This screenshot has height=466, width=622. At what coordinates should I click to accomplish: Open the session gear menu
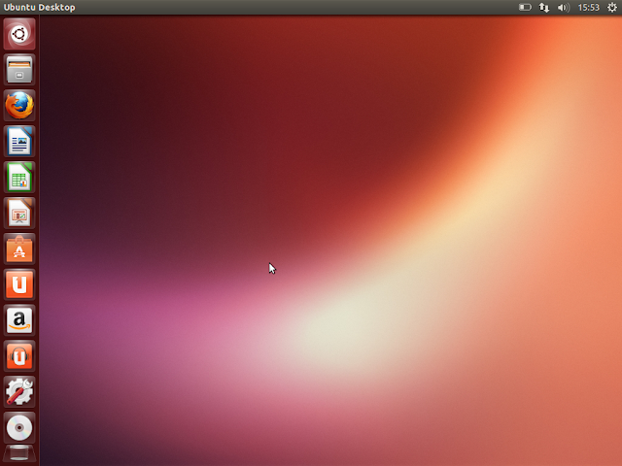point(612,7)
